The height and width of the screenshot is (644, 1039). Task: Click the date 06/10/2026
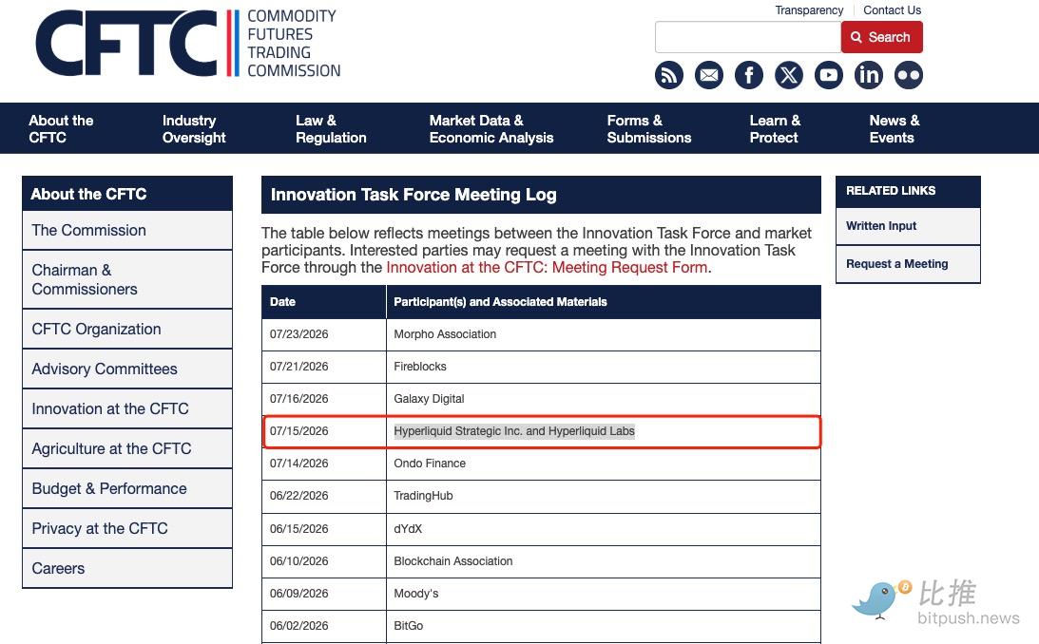point(298,561)
